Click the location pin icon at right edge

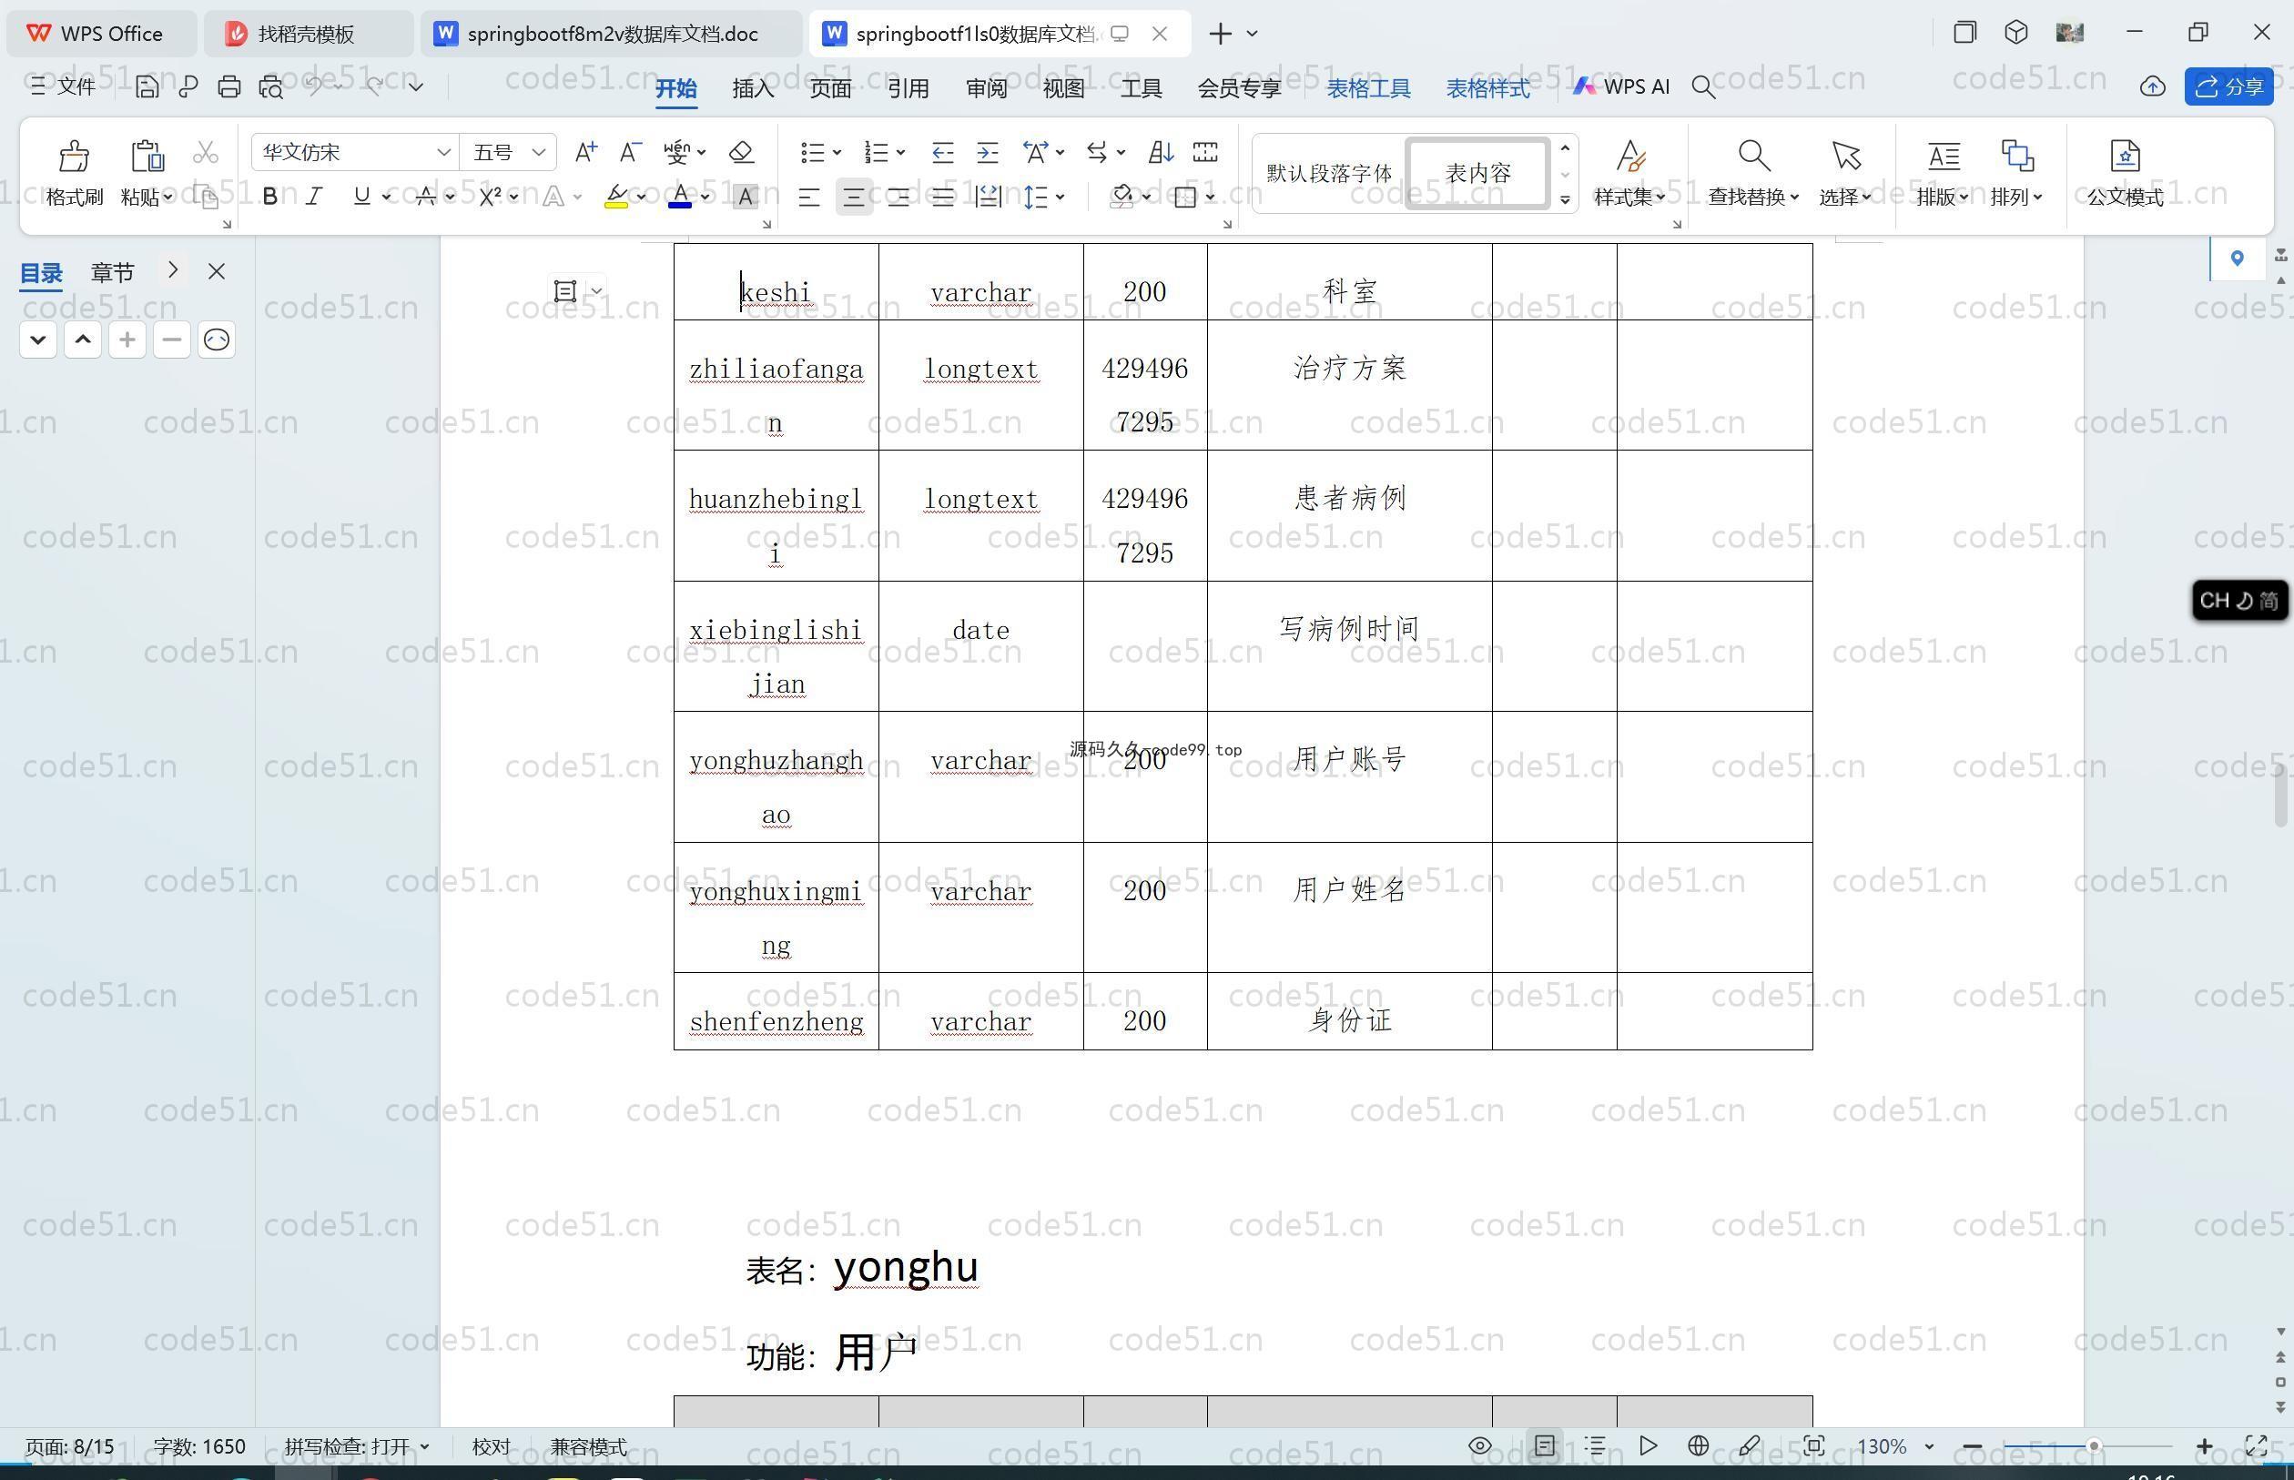[x=2237, y=258]
